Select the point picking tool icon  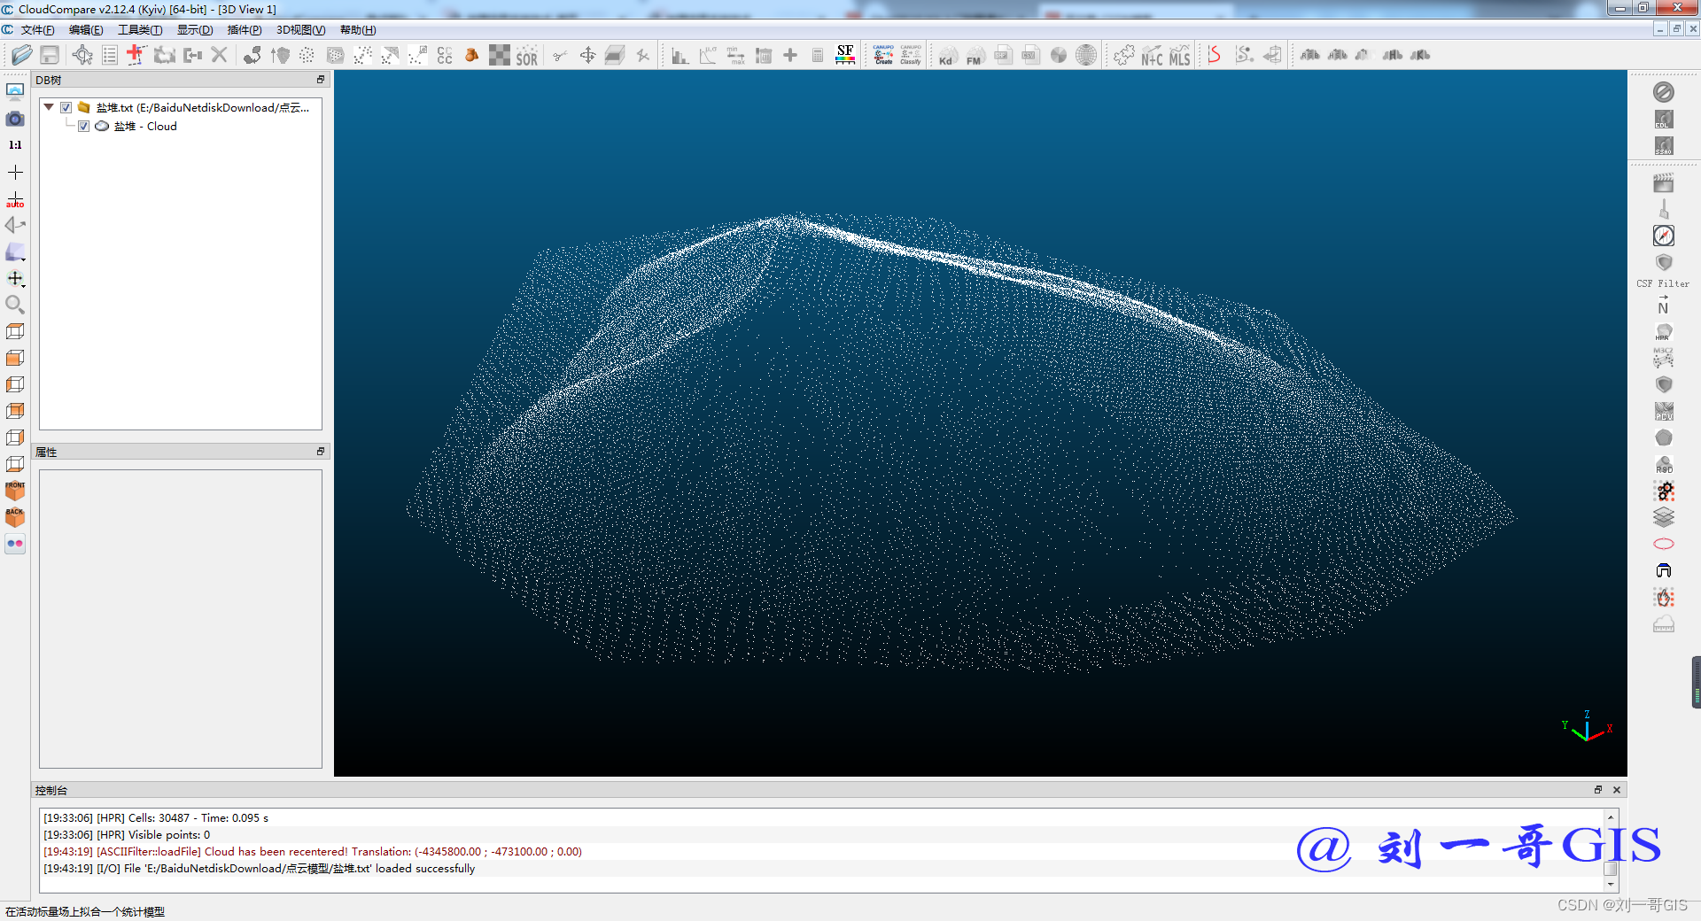[x=82, y=55]
